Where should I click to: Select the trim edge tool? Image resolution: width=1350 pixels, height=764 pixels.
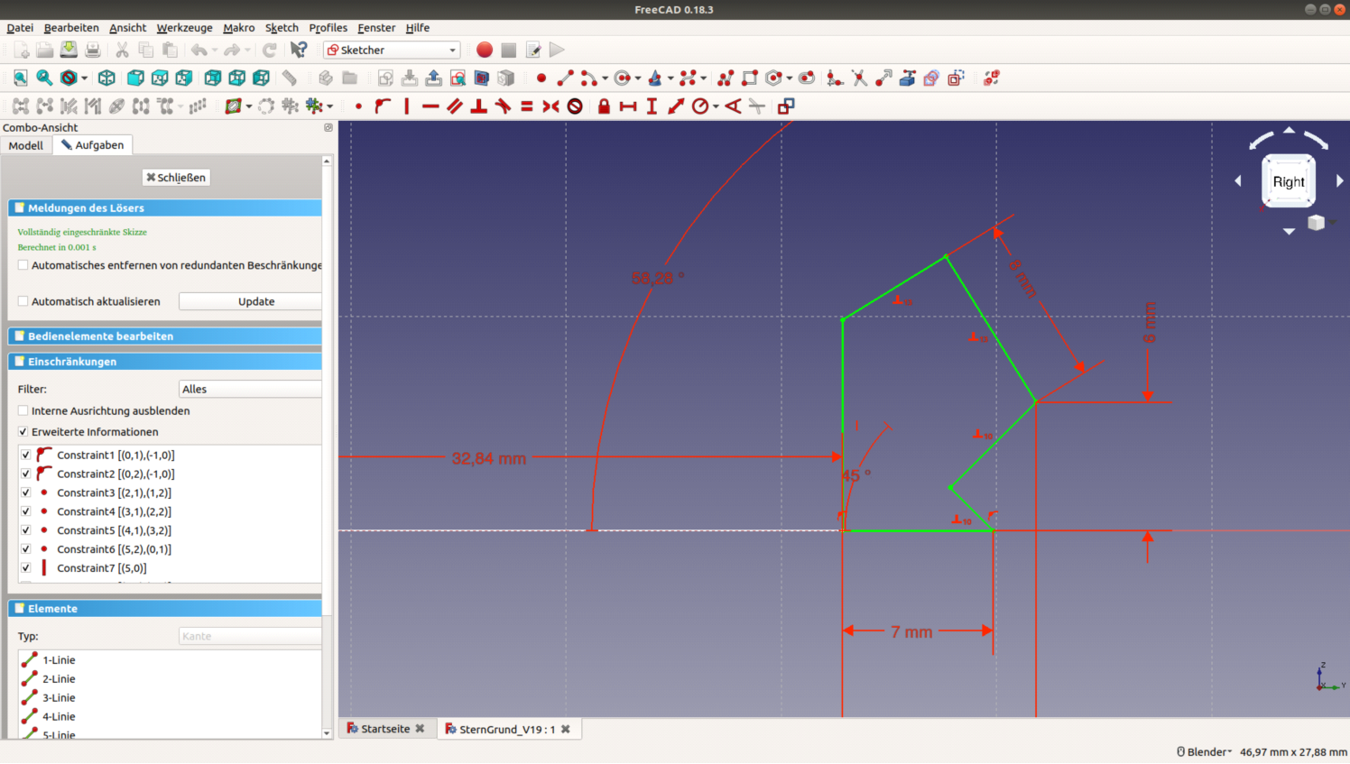tap(859, 78)
